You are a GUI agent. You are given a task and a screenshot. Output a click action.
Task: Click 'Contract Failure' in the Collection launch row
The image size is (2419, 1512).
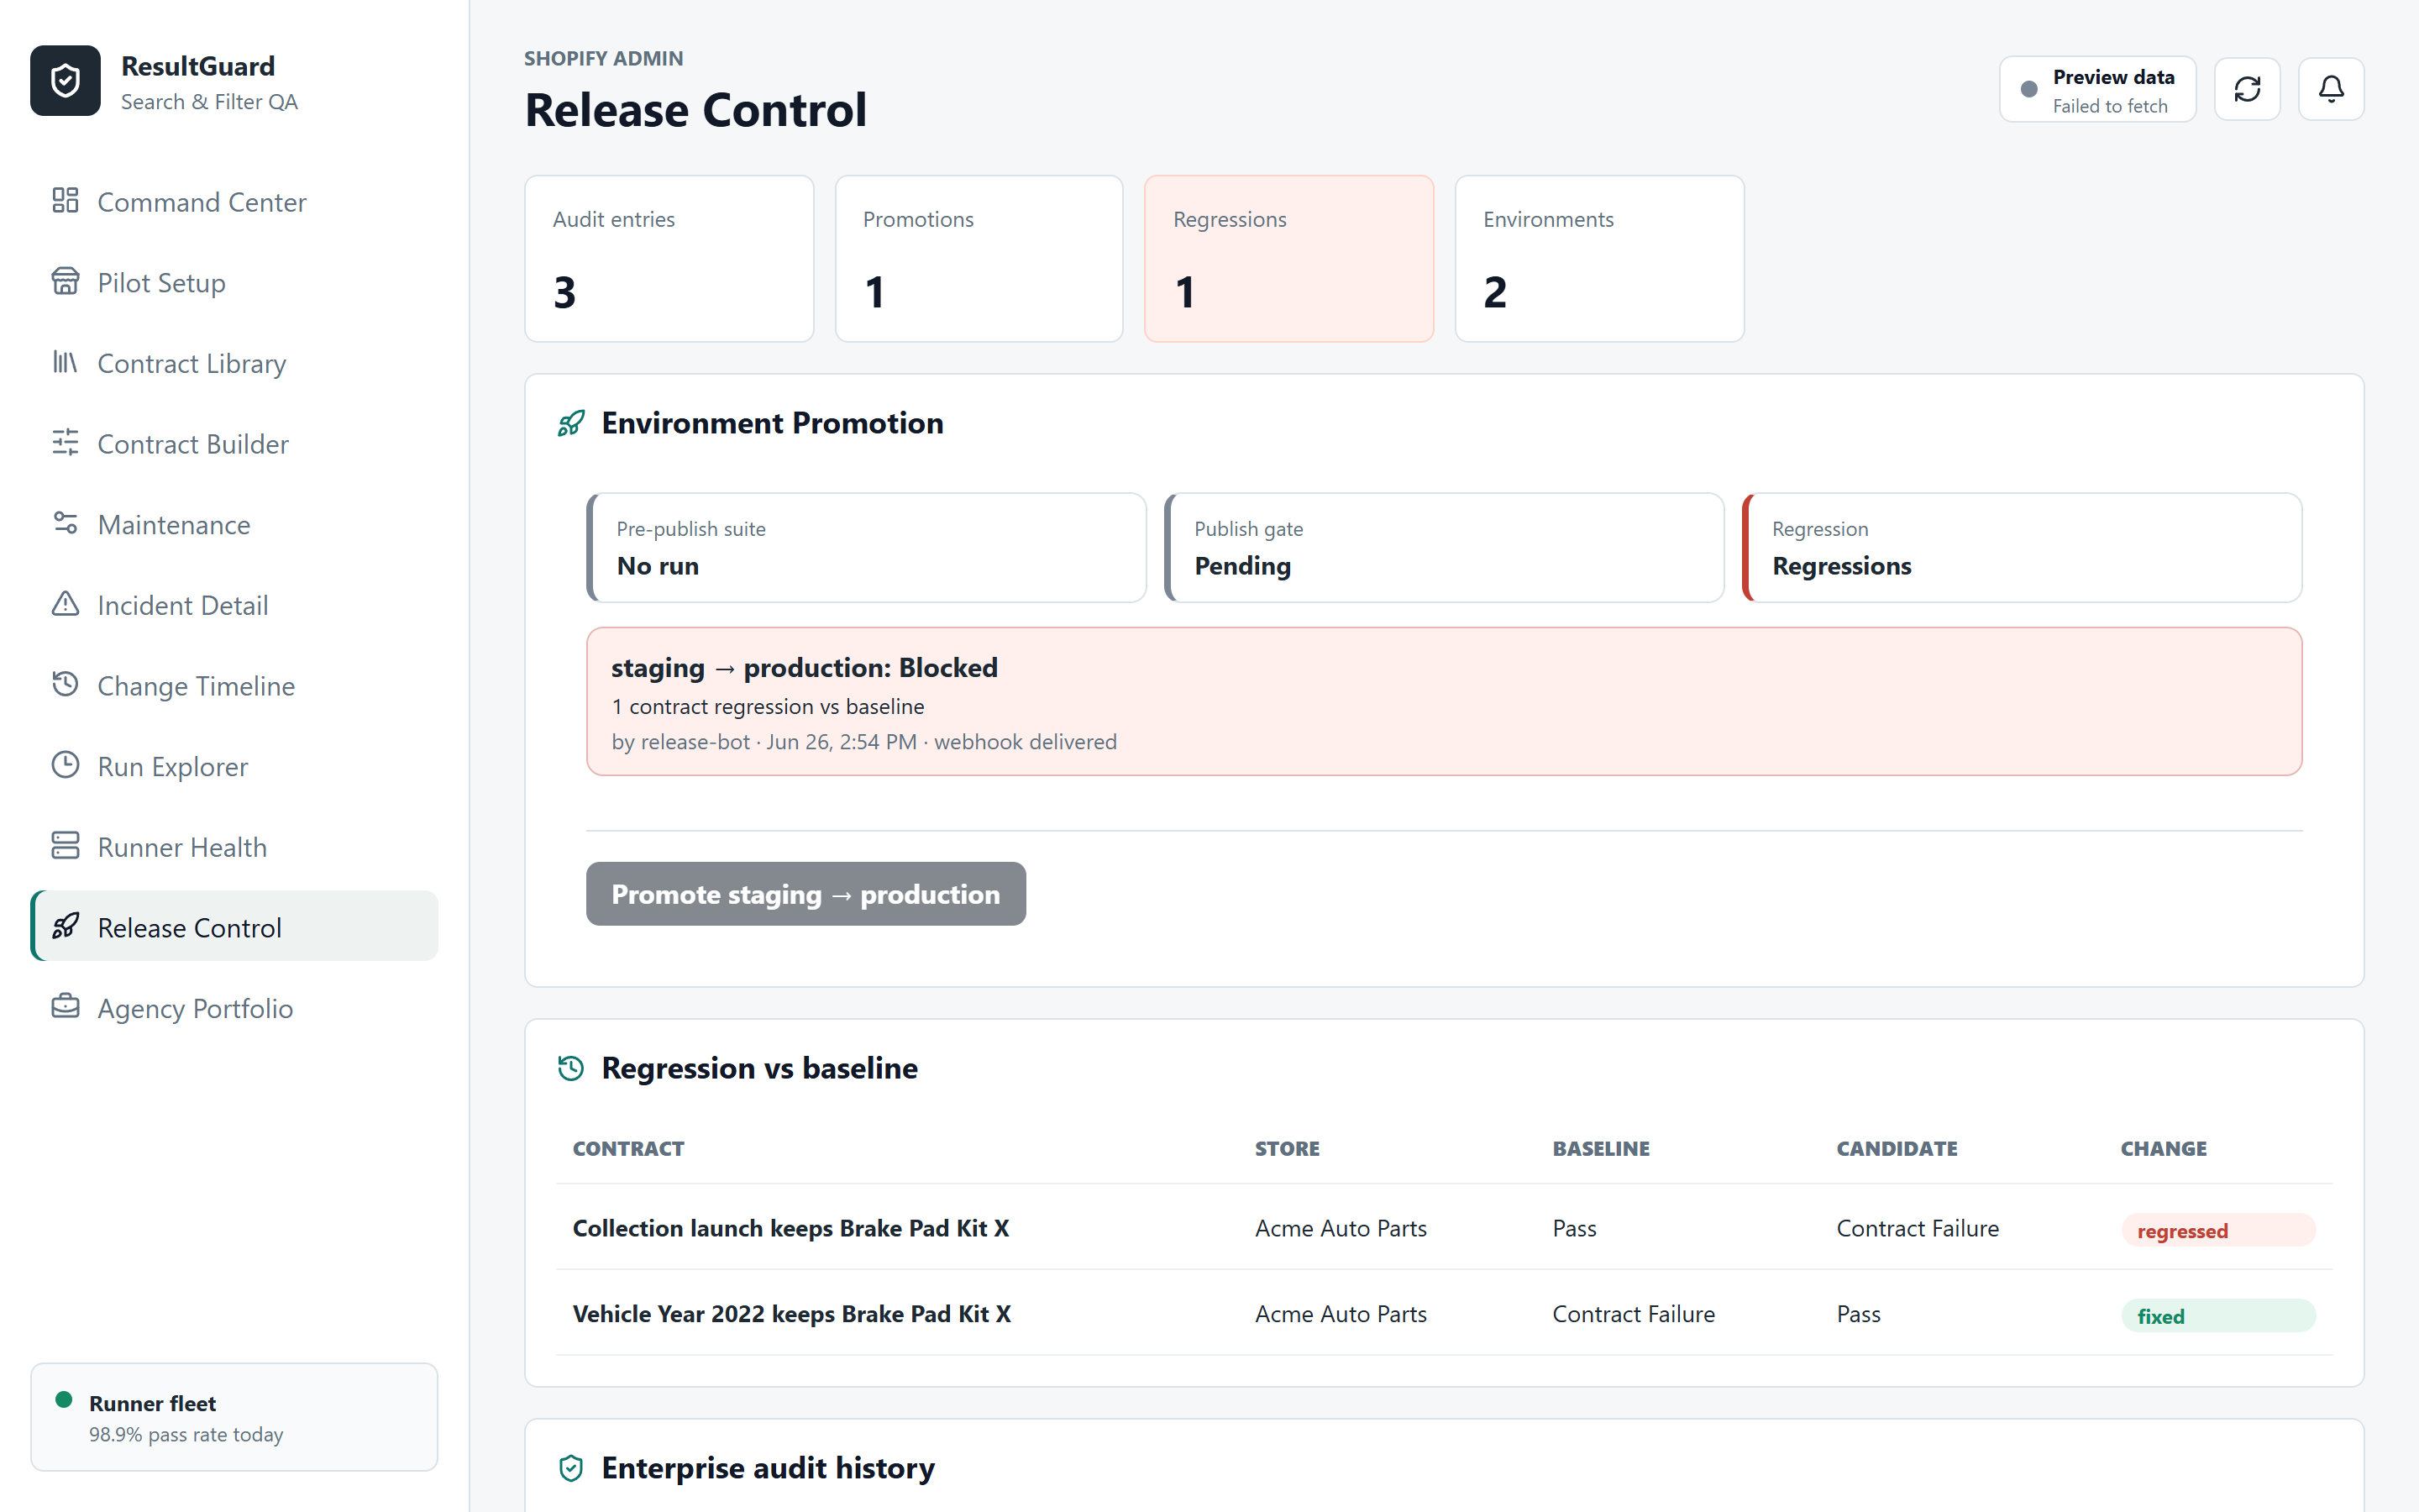(1918, 1228)
